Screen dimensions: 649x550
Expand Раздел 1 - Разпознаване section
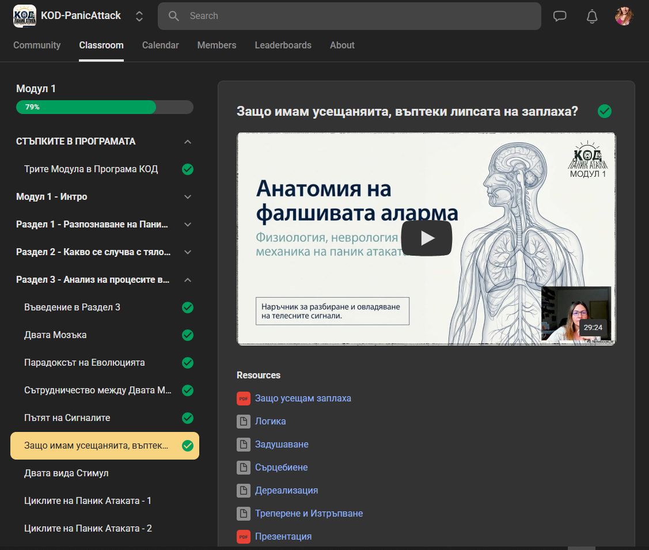click(188, 224)
